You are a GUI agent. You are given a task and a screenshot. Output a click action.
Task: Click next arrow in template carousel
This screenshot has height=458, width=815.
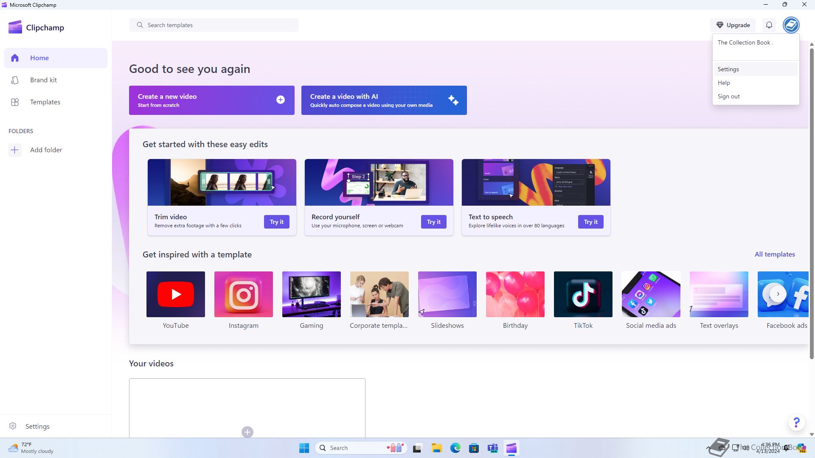pyautogui.click(x=778, y=294)
